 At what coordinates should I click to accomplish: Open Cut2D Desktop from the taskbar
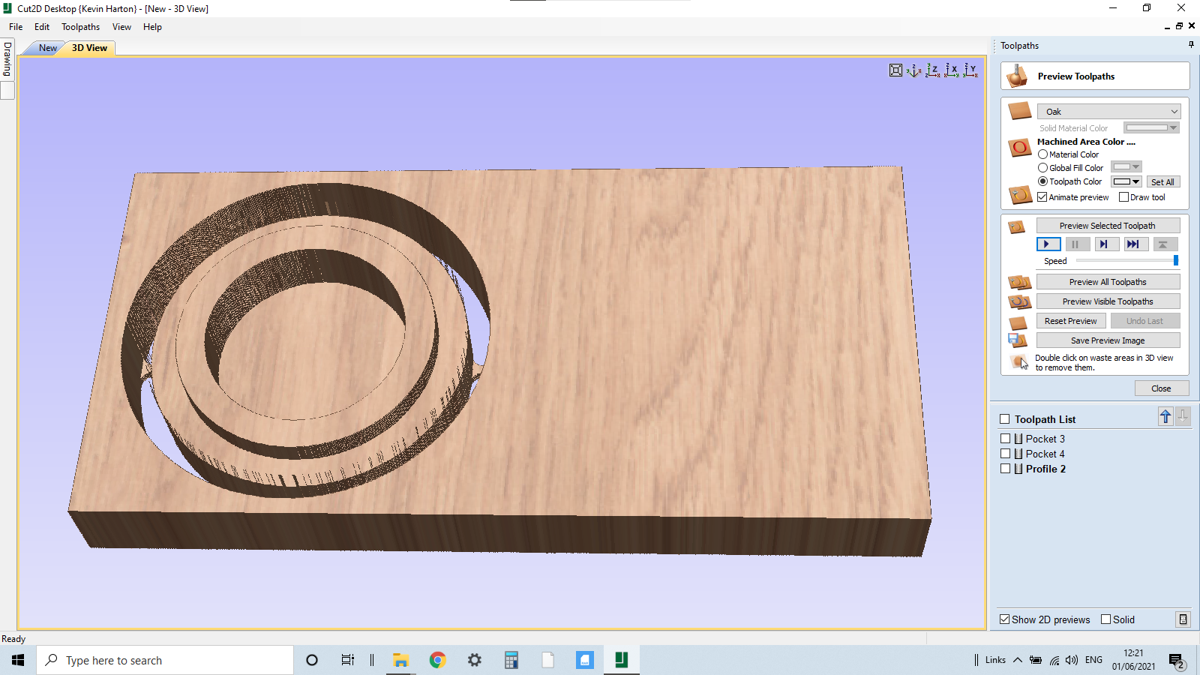click(x=621, y=660)
